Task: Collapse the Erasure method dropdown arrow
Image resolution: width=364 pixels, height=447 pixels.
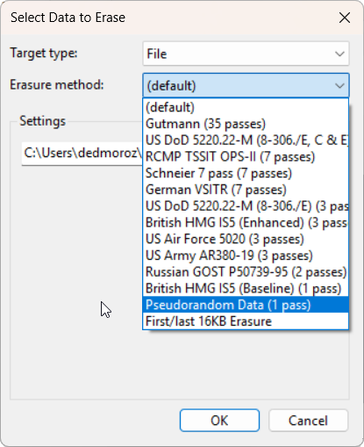Action: pos(339,86)
